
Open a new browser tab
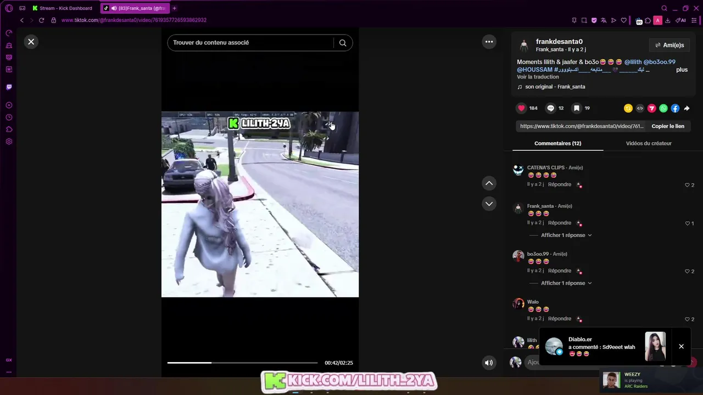175,8
